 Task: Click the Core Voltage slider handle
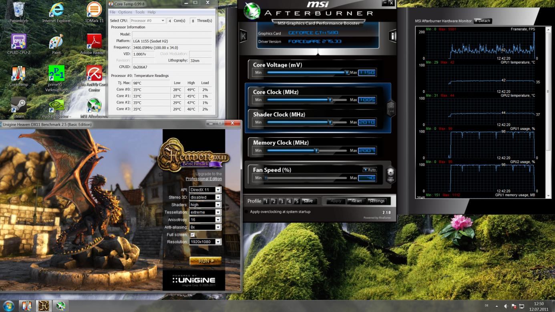[347, 72]
